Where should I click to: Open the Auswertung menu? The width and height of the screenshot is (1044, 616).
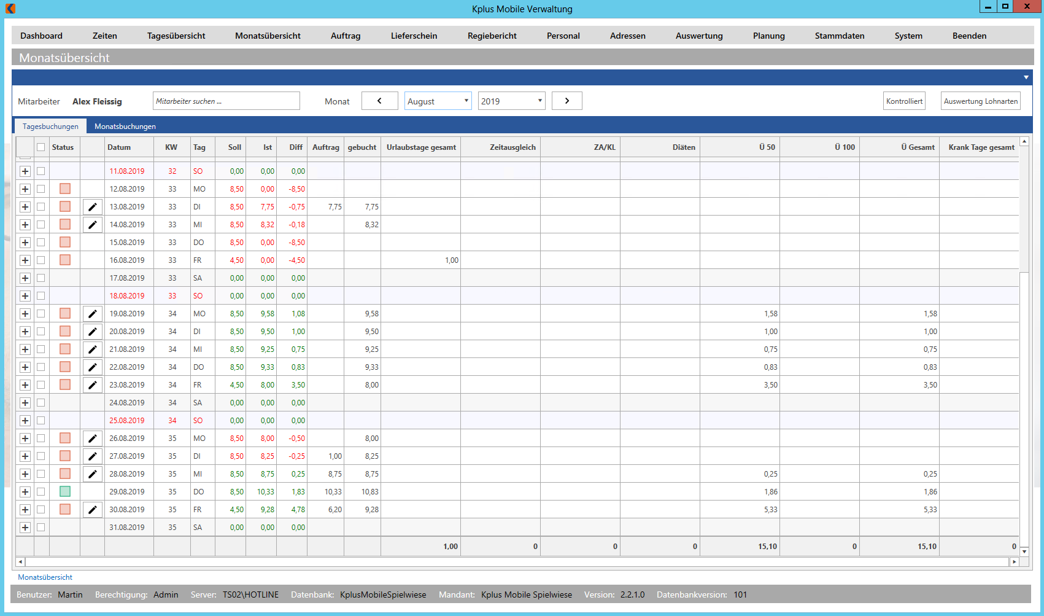tap(699, 36)
